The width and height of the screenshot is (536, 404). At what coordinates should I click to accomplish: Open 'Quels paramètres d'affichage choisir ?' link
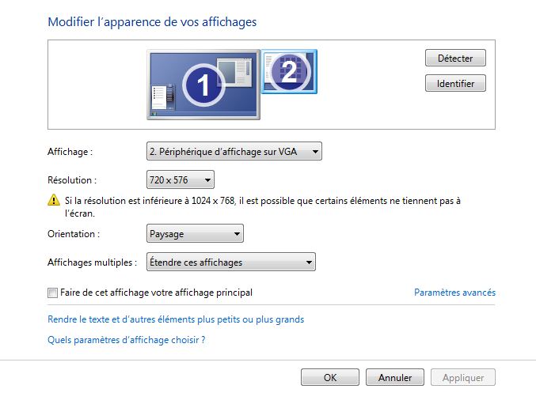(x=127, y=340)
